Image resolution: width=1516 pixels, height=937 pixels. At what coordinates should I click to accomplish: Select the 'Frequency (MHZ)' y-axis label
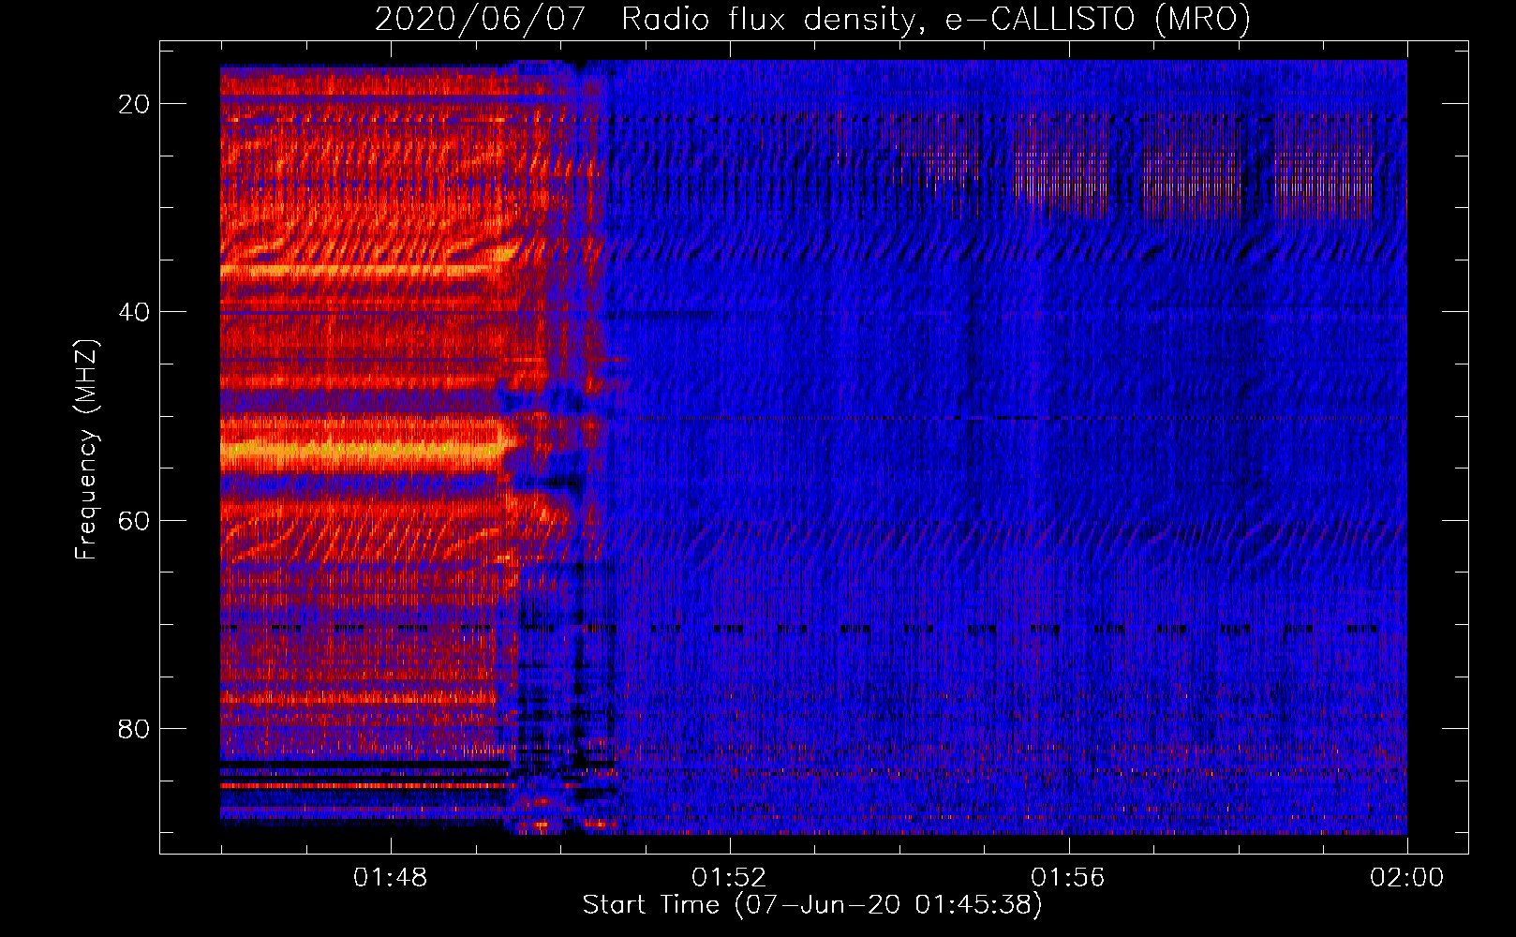coord(86,450)
